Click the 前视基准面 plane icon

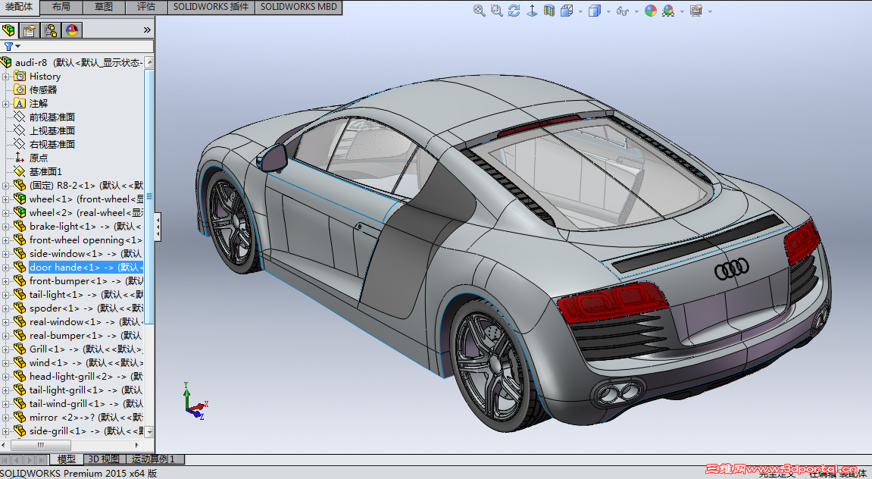point(20,117)
